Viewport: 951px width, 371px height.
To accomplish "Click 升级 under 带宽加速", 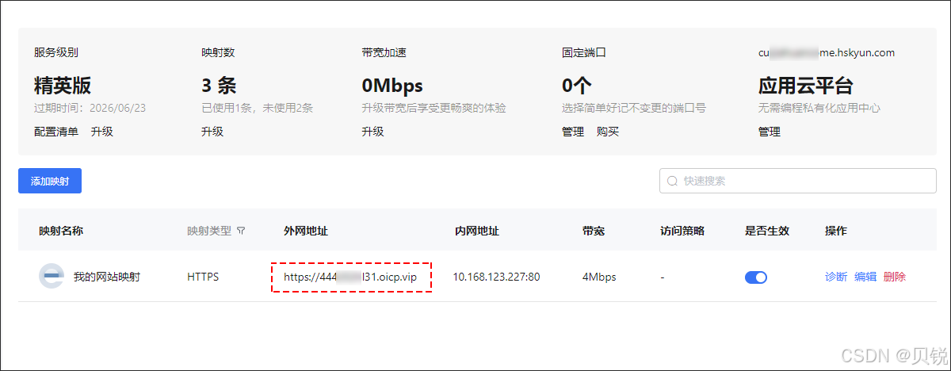I will pos(372,132).
